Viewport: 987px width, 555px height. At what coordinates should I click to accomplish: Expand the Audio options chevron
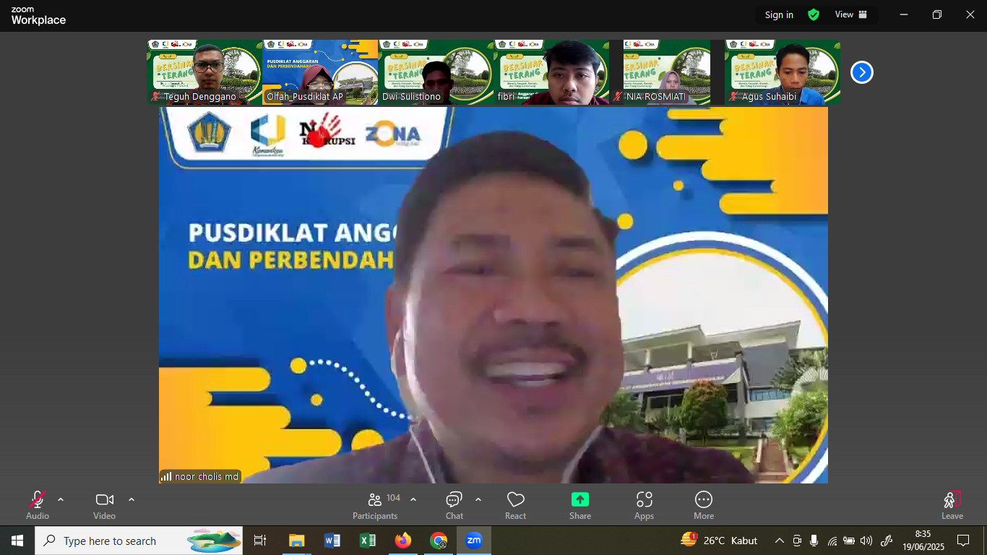point(61,499)
